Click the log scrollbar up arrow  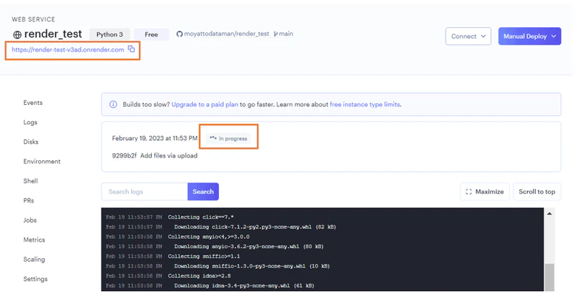pyautogui.click(x=549, y=214)
